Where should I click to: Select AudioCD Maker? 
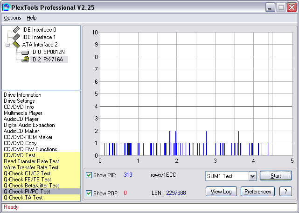[21, 131]
